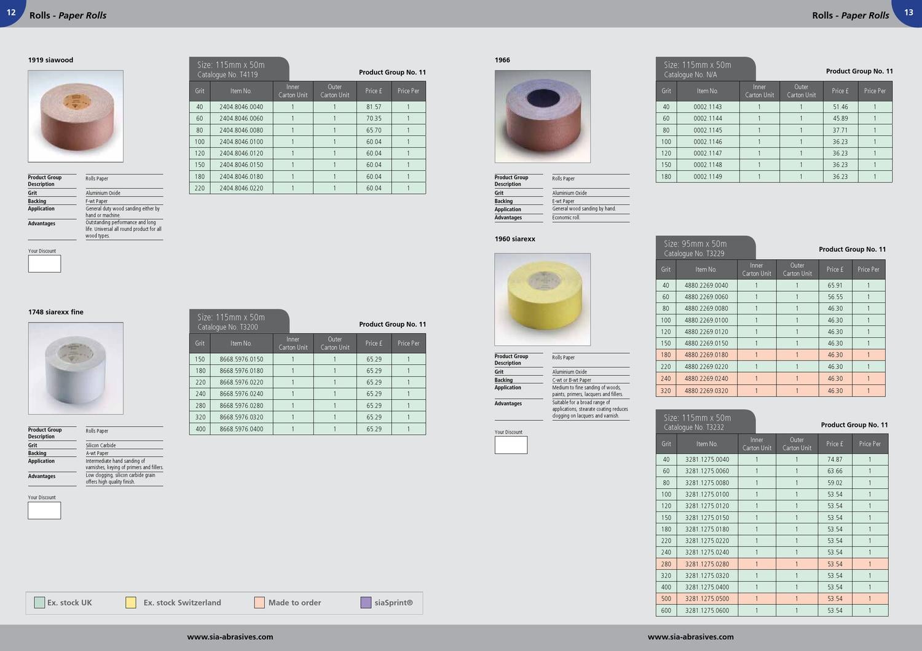Screen dimensions: 922x651
Task: Select item number 3281.1275.0500
Action: click(x=707, y=599)
